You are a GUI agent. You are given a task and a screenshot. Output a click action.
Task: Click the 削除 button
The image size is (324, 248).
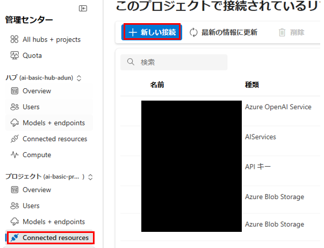tap(292, 32)
